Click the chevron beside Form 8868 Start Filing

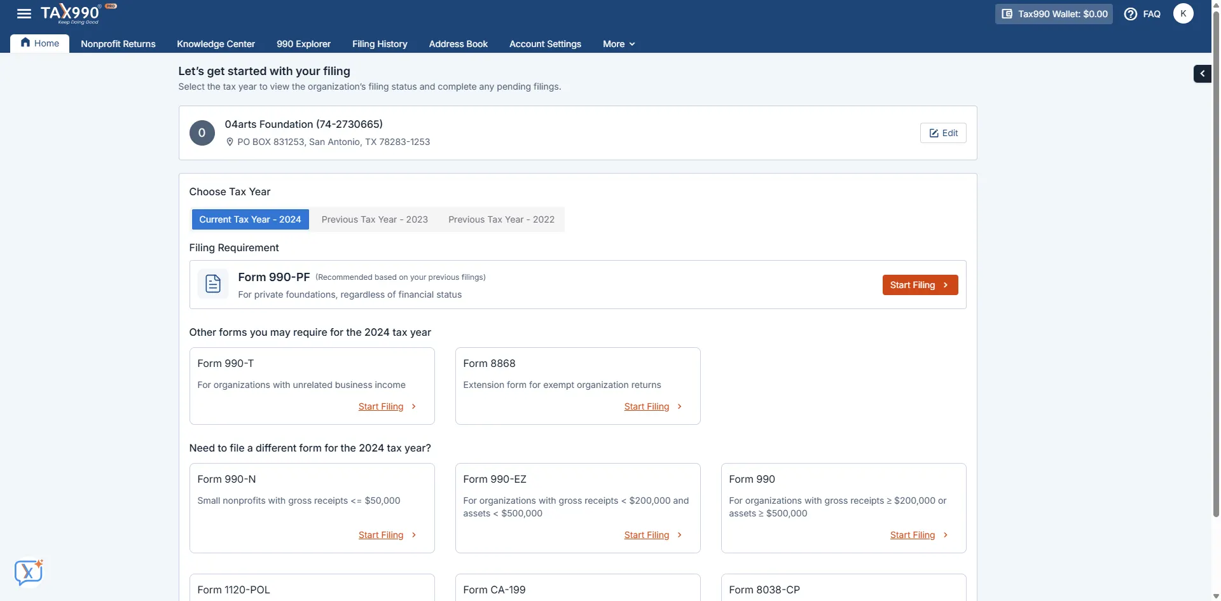coord(680,406)
